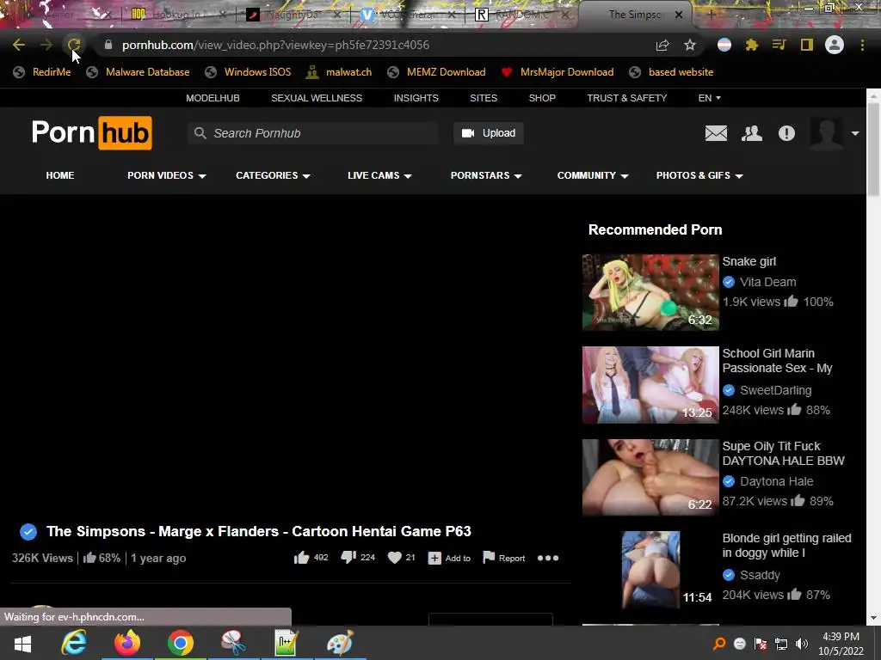
Task: Open the thumbnail with 11:54 duration
Action: 650,569
